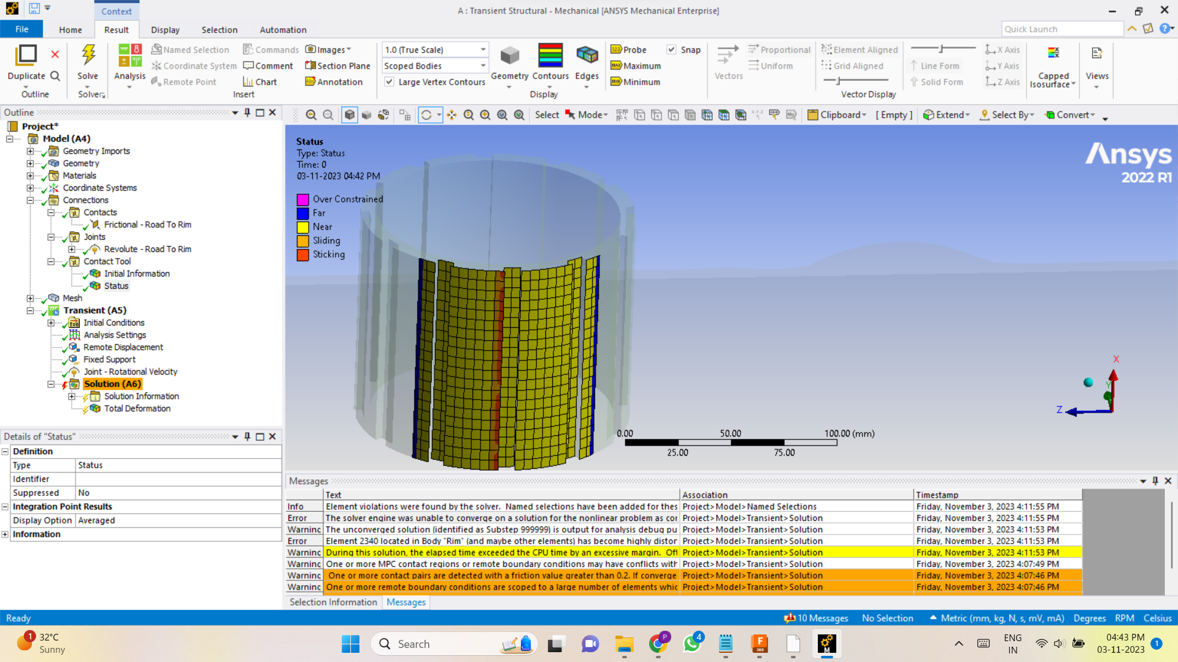Click the Windows taskbar Search box
Viewport: 1178px width, 662px height.
point(454,644)
